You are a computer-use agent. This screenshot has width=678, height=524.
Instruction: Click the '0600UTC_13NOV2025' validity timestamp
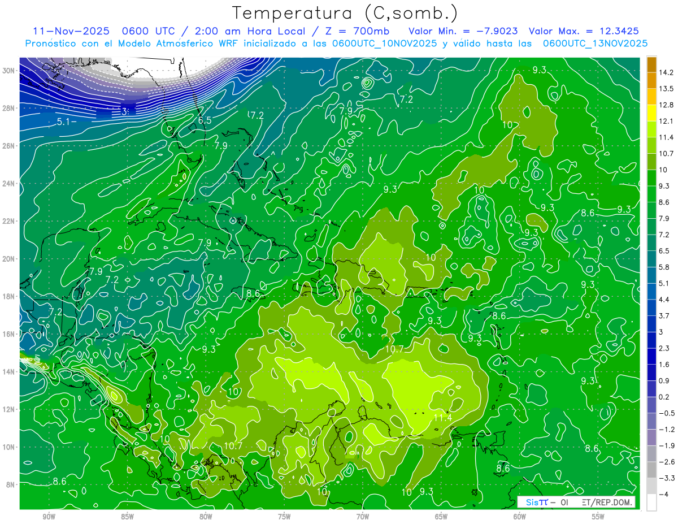(x=595, y=43)
